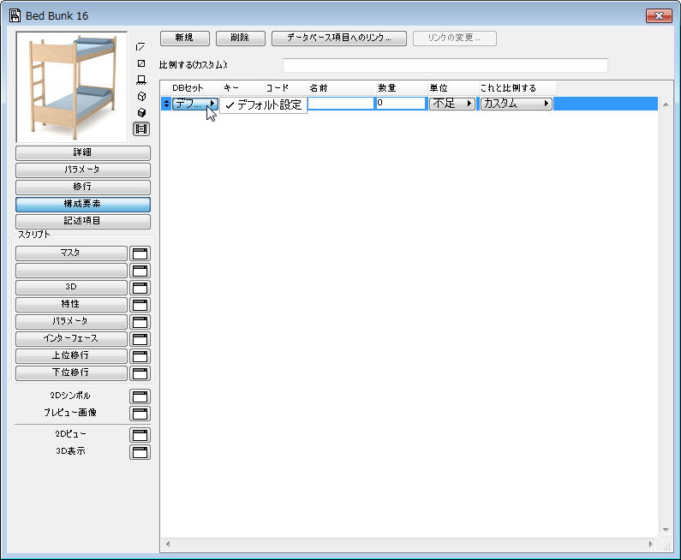The image size is (681, 560).
Task: Click データベース項目へのリンク button
Action: (x=338, y=38)
